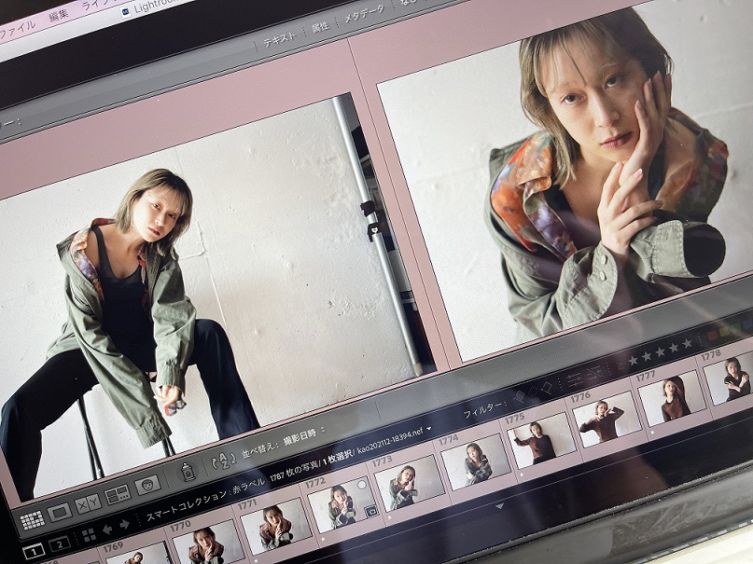Select filmstrip thumbnail 1773

(410, 483)
